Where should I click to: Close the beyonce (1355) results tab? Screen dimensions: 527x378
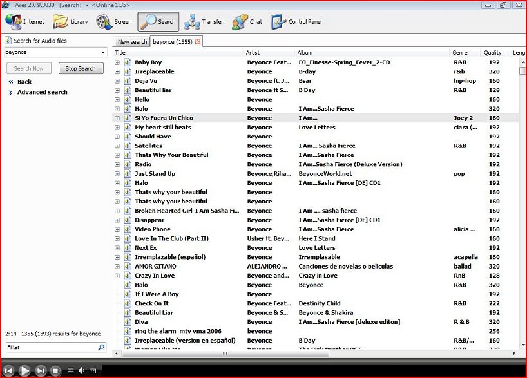(x=198, y=42)
